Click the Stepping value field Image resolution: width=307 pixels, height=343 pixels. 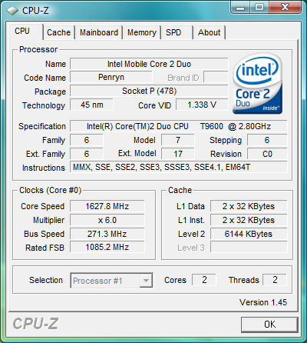[267, 140]
